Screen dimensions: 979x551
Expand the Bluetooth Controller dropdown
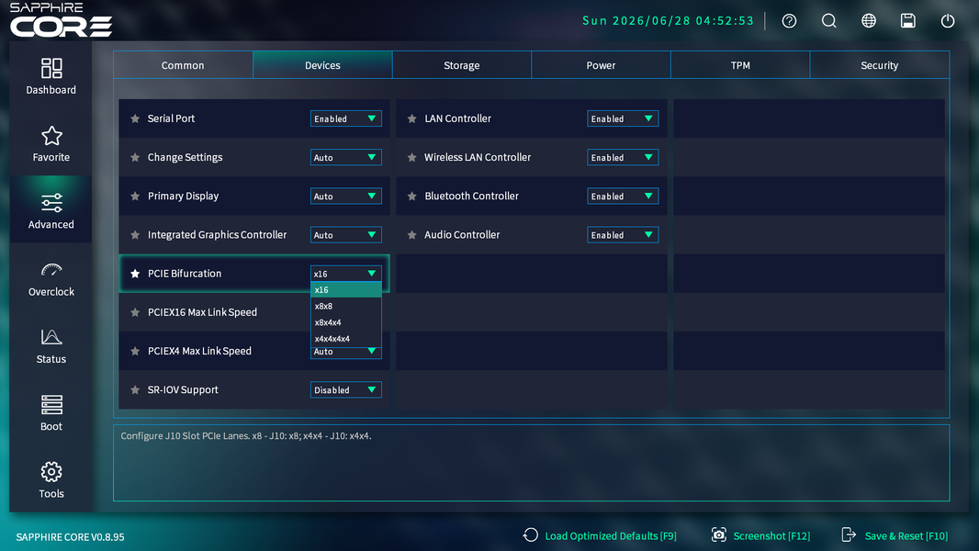[x=623, y=196]
